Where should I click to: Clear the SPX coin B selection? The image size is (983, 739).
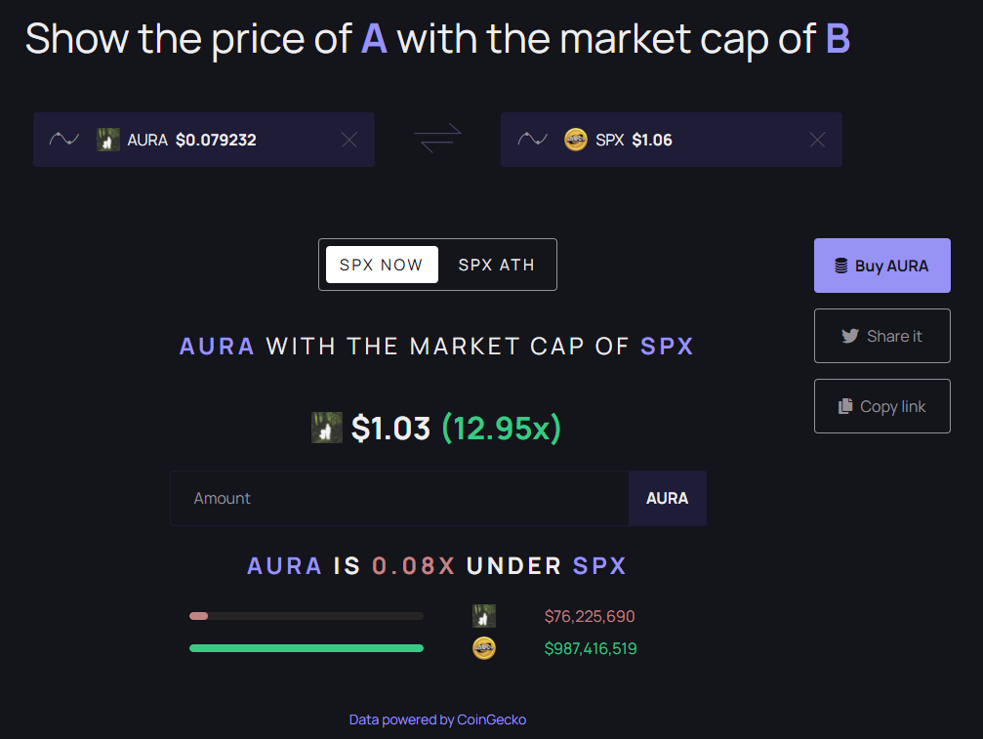tap(817, 140)
